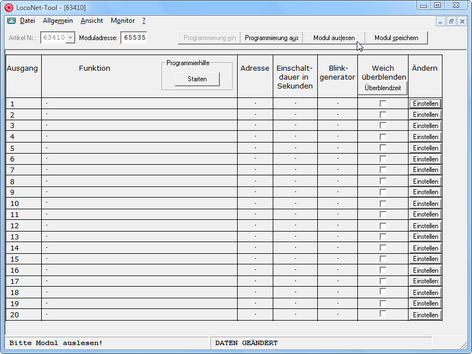Screen dimensions: 472x354
Task: Toggle Weich überblenden checkbox for Ausgang 1
Action: pyautogui.click(x=383, y=104)
